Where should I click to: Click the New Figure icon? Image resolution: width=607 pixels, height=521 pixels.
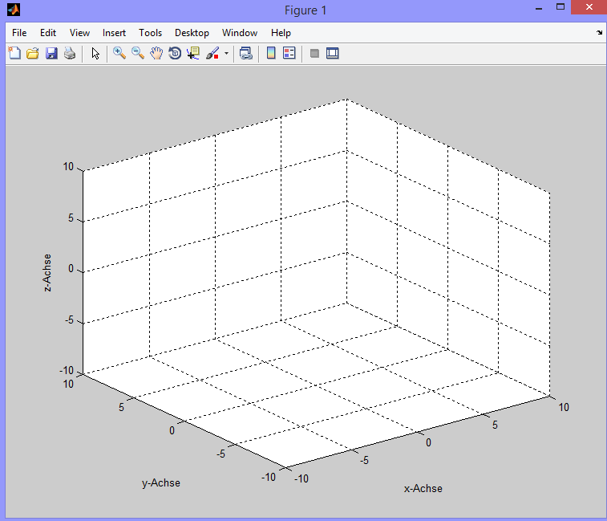click(14, 54)
